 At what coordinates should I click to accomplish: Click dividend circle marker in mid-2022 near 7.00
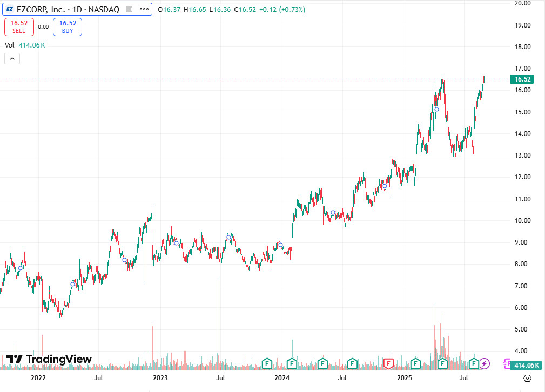(x=72, y=284)
